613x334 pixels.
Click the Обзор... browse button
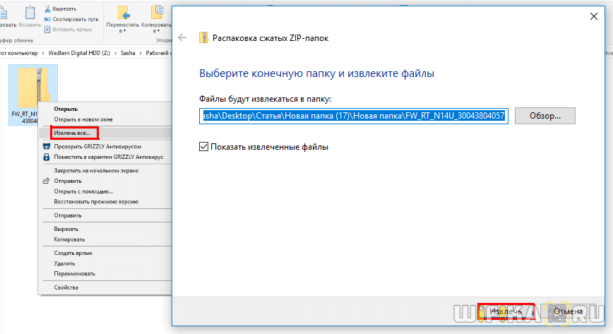(545, 116)
